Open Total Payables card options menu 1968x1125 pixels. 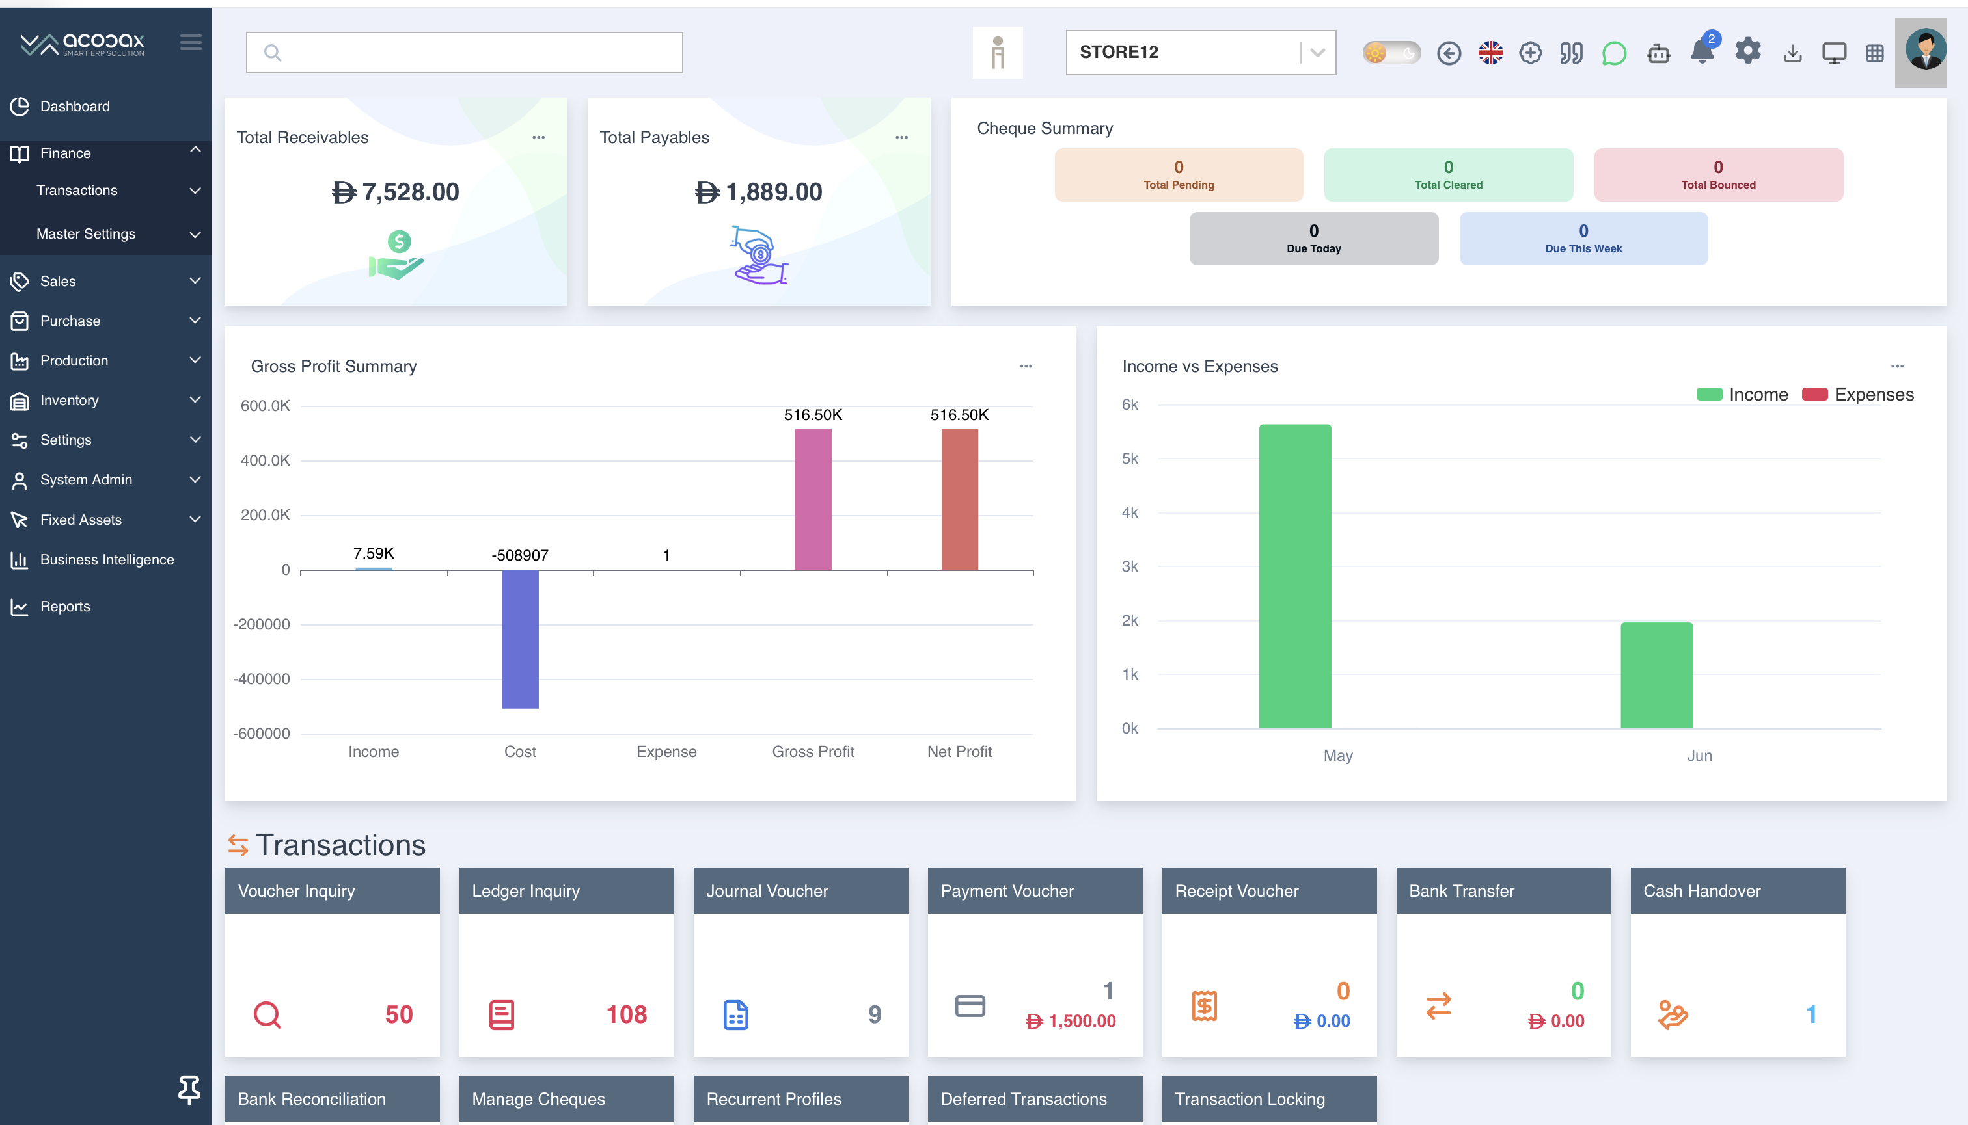click(901, 137)
